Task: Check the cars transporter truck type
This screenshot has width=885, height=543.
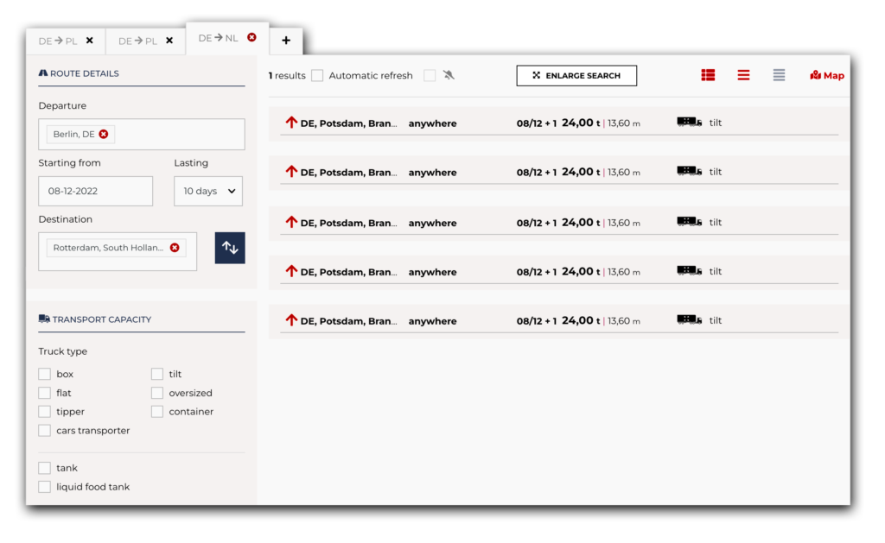Action: 45,430
